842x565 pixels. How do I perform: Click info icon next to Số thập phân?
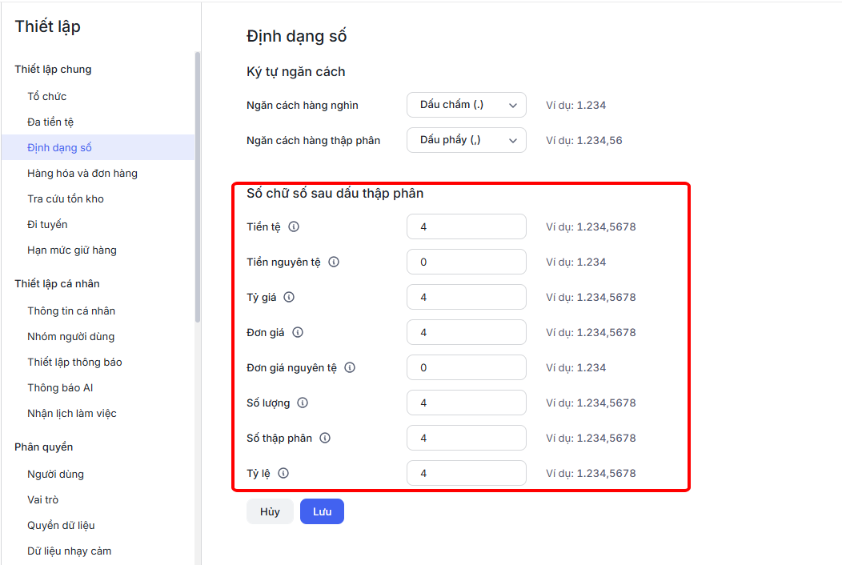325,439
